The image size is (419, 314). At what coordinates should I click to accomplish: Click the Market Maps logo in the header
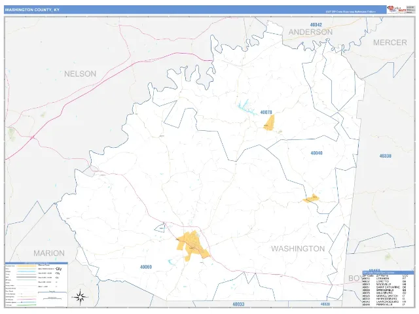coord(397,9)
